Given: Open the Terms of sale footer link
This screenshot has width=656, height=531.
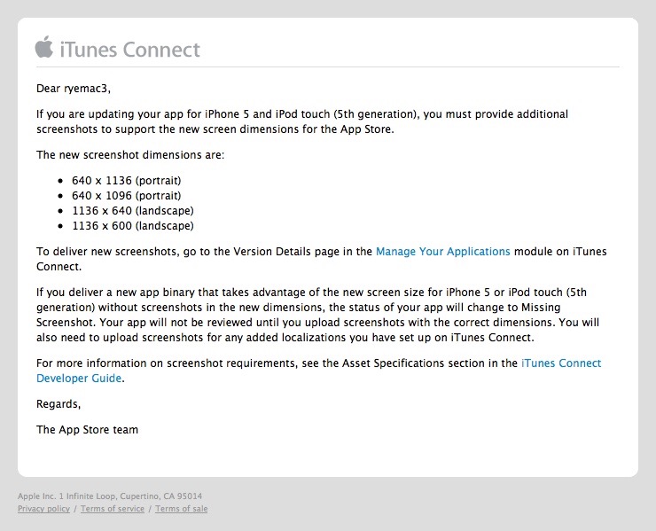Looking at the screenshot, I should tap(181, 509).
